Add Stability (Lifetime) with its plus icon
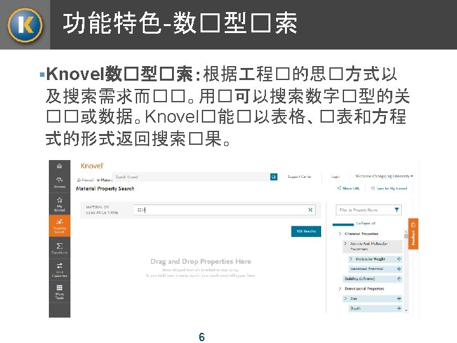Screen dimensions: 457x343 tap(399, 279)
